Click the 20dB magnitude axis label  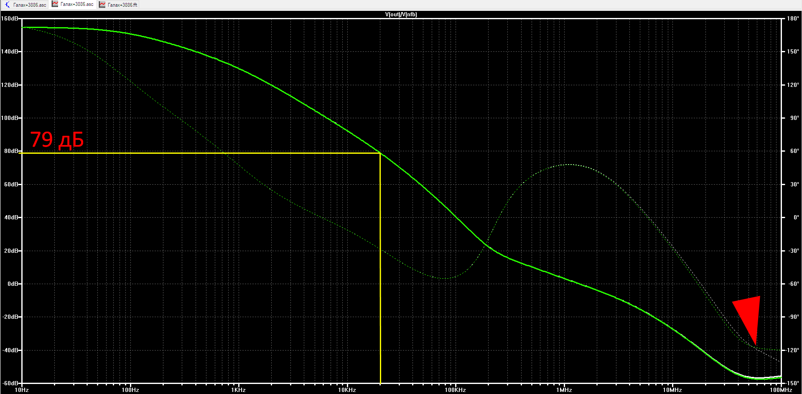(x=11, y=251)
